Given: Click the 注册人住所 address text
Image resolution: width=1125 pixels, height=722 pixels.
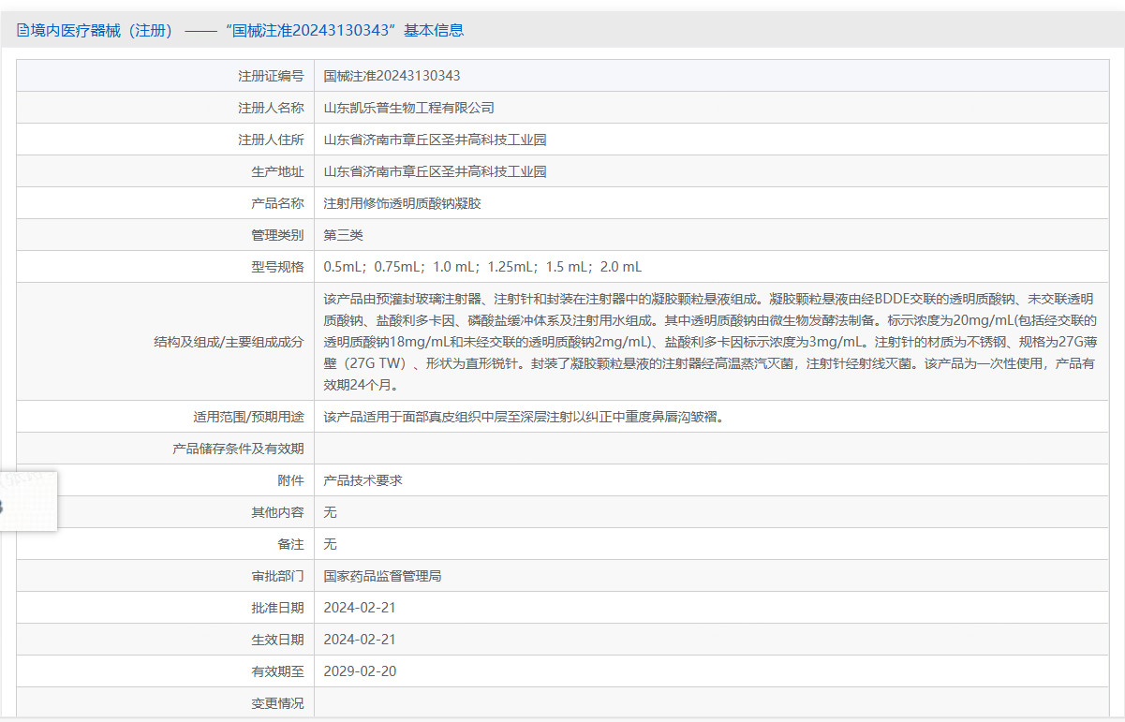Looking at the screenshot, I should tap(435, 139).
